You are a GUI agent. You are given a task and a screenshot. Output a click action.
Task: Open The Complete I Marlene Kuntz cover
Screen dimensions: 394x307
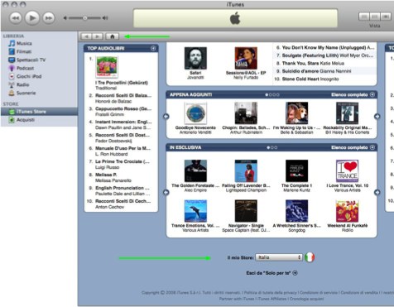296,170
